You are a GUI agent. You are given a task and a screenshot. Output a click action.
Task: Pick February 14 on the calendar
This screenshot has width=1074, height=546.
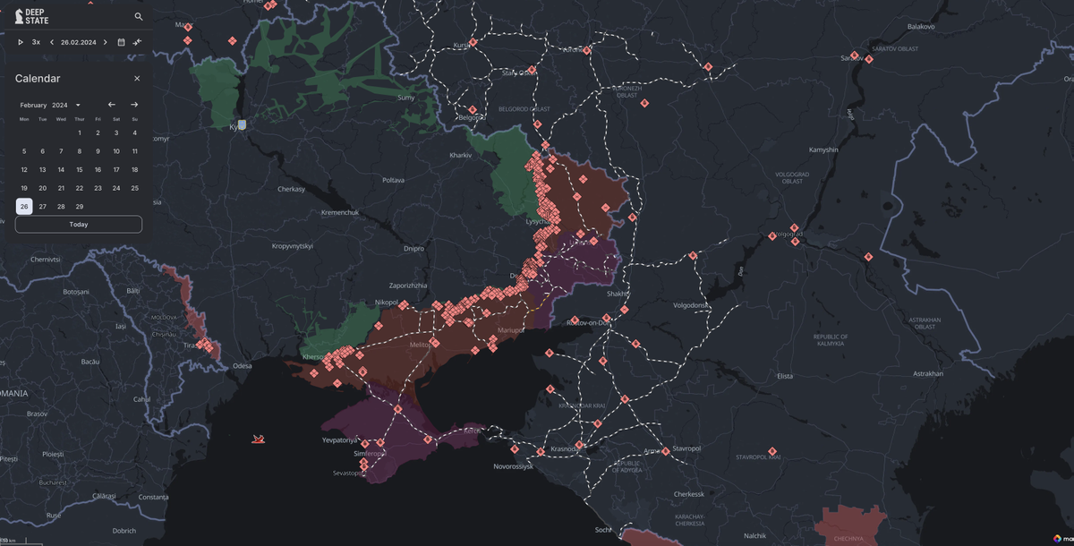61,170
